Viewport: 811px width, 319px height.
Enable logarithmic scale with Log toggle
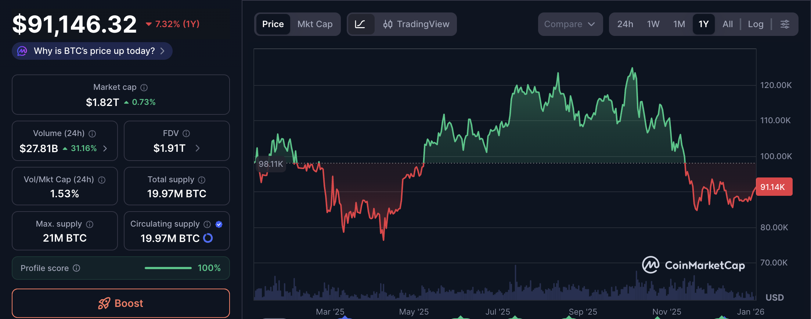[756, 24]
